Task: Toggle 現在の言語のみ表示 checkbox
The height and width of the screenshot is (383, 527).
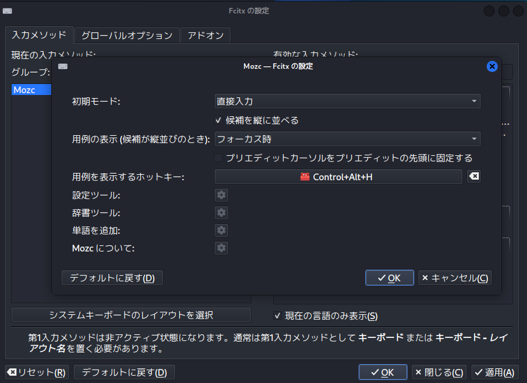Action: (x=278, y=315)
